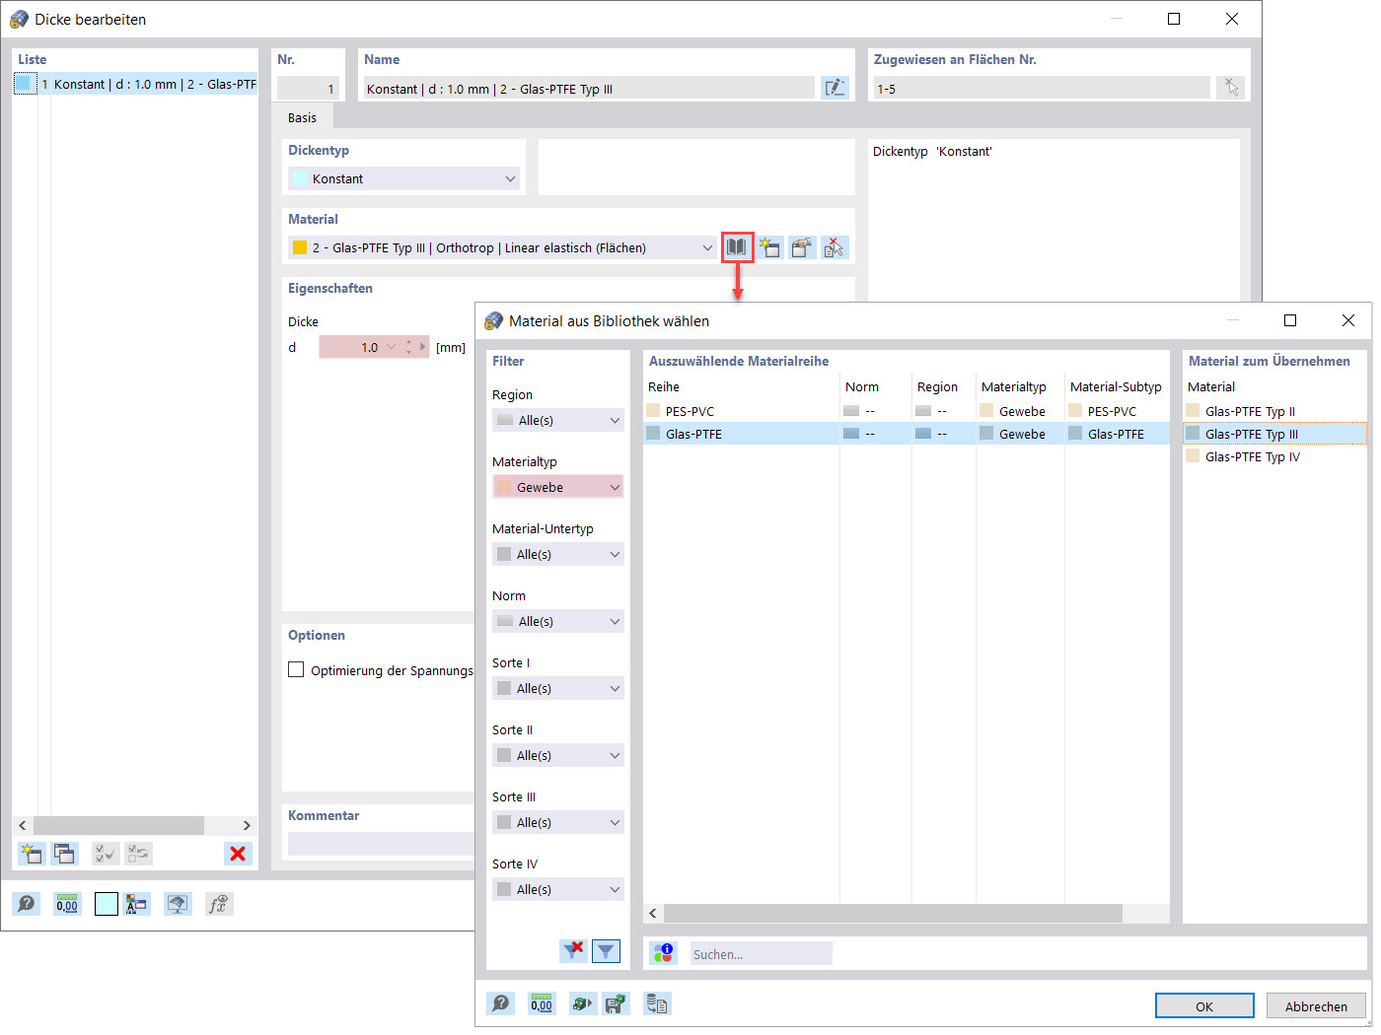The image size is (1381, 1035).
Task: Create a new material via the star-window icon beside Material
Action: [x=770, y=247]
